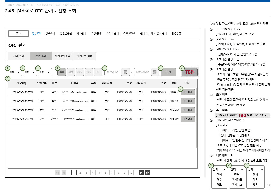Click the 이메일 column header
Viewport: 275px width, 190px height.
click(x=74, y=83)
